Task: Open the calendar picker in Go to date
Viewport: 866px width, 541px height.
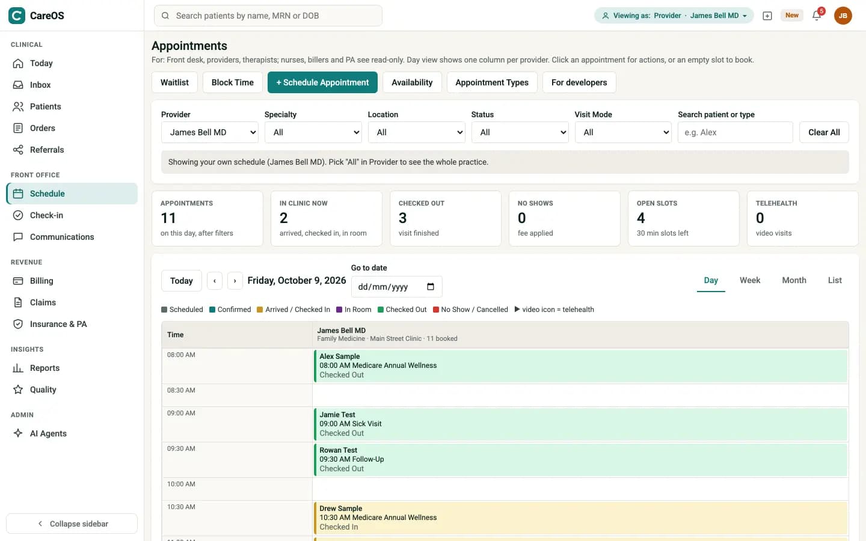Action: tap(431, 287)
